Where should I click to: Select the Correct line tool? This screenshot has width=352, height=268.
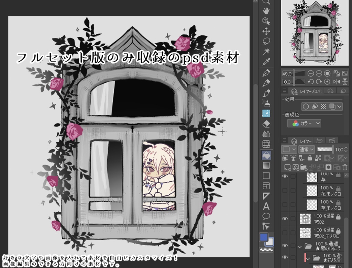pyautogui.click(x=266, y=226)
